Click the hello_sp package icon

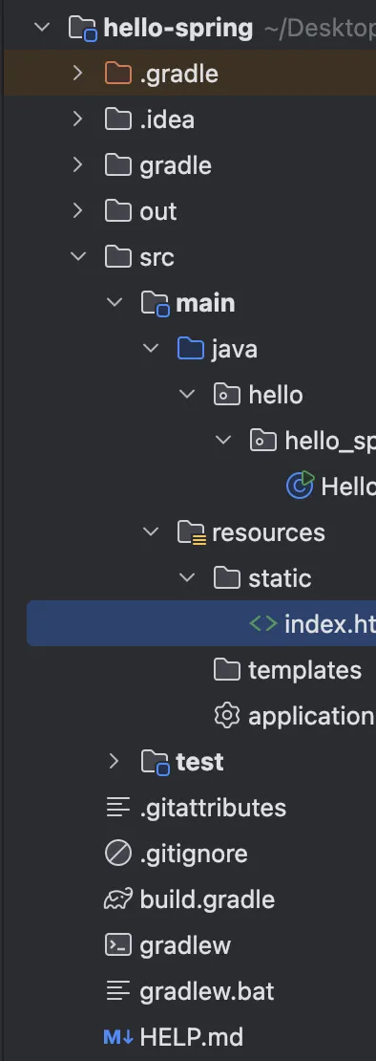[263, 441]
